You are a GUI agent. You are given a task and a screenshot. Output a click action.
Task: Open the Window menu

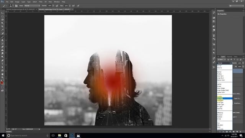pyautogui.click(x=57, y=2)
